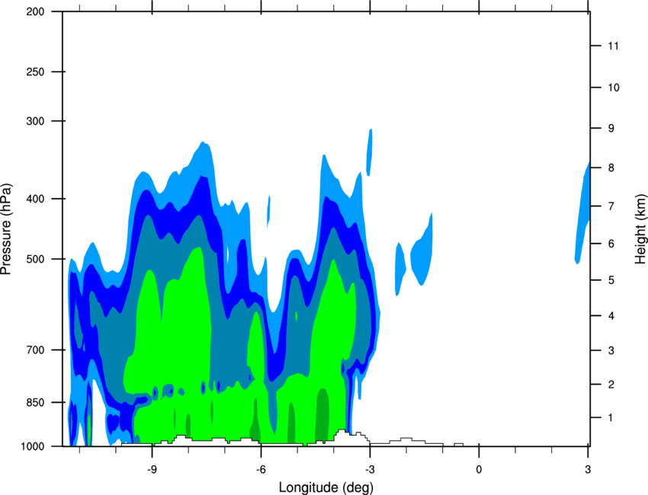Click the 1 km height label
The image size is (648, 495).
coord(611,418)
